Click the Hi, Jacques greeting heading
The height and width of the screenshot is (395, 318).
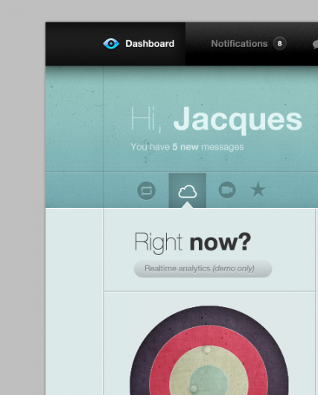[216, 118]
